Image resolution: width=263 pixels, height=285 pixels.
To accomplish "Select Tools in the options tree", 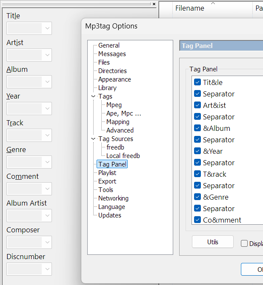I will tap(106, 190).
